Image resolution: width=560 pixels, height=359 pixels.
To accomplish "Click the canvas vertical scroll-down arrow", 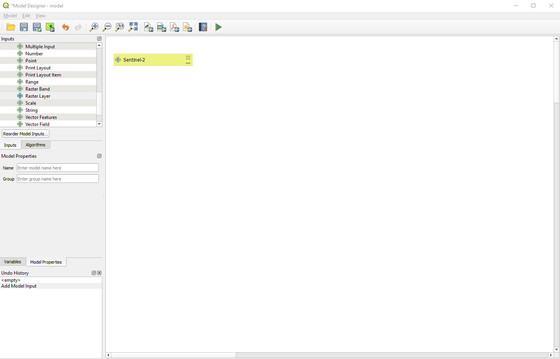I will [556, 350].
